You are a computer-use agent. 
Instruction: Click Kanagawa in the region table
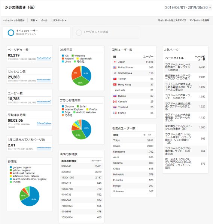(x=119, y=152)
